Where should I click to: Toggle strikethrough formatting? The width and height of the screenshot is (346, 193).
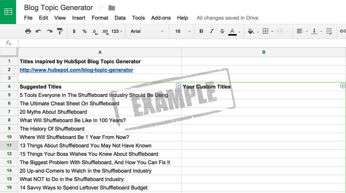(222, 31)
